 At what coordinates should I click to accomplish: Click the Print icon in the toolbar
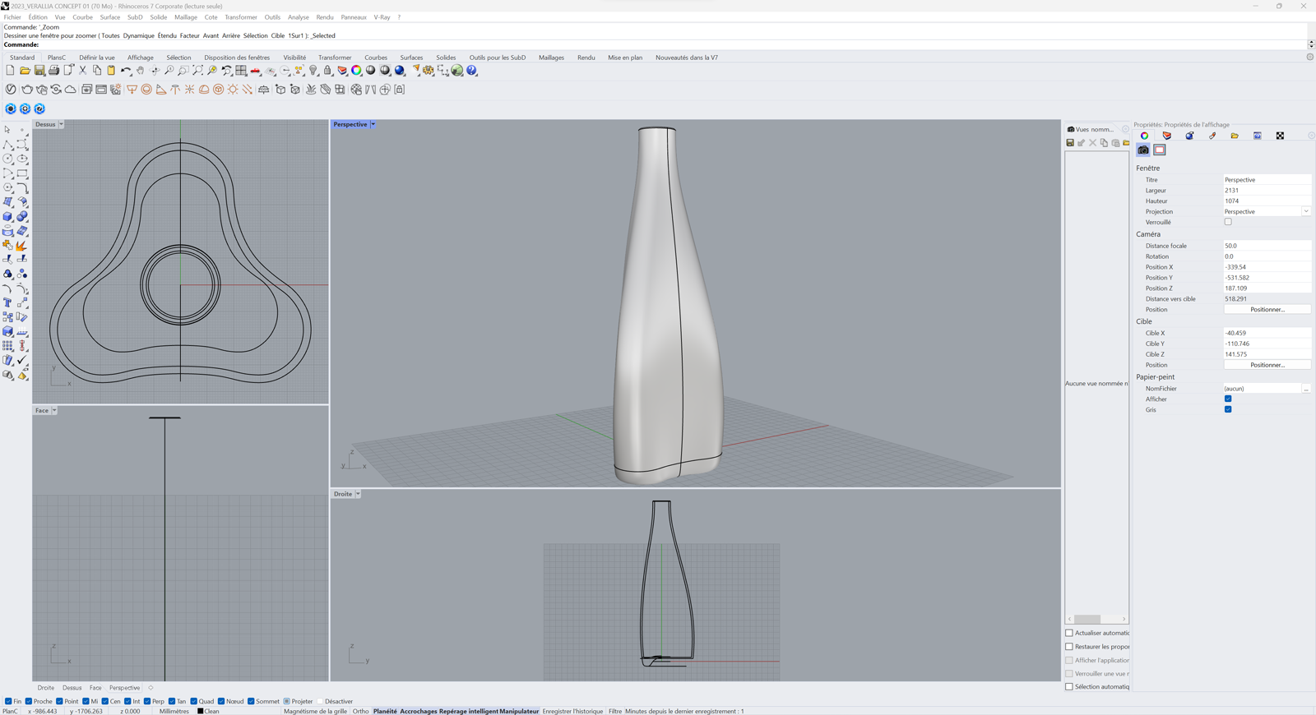coord(53,71)
